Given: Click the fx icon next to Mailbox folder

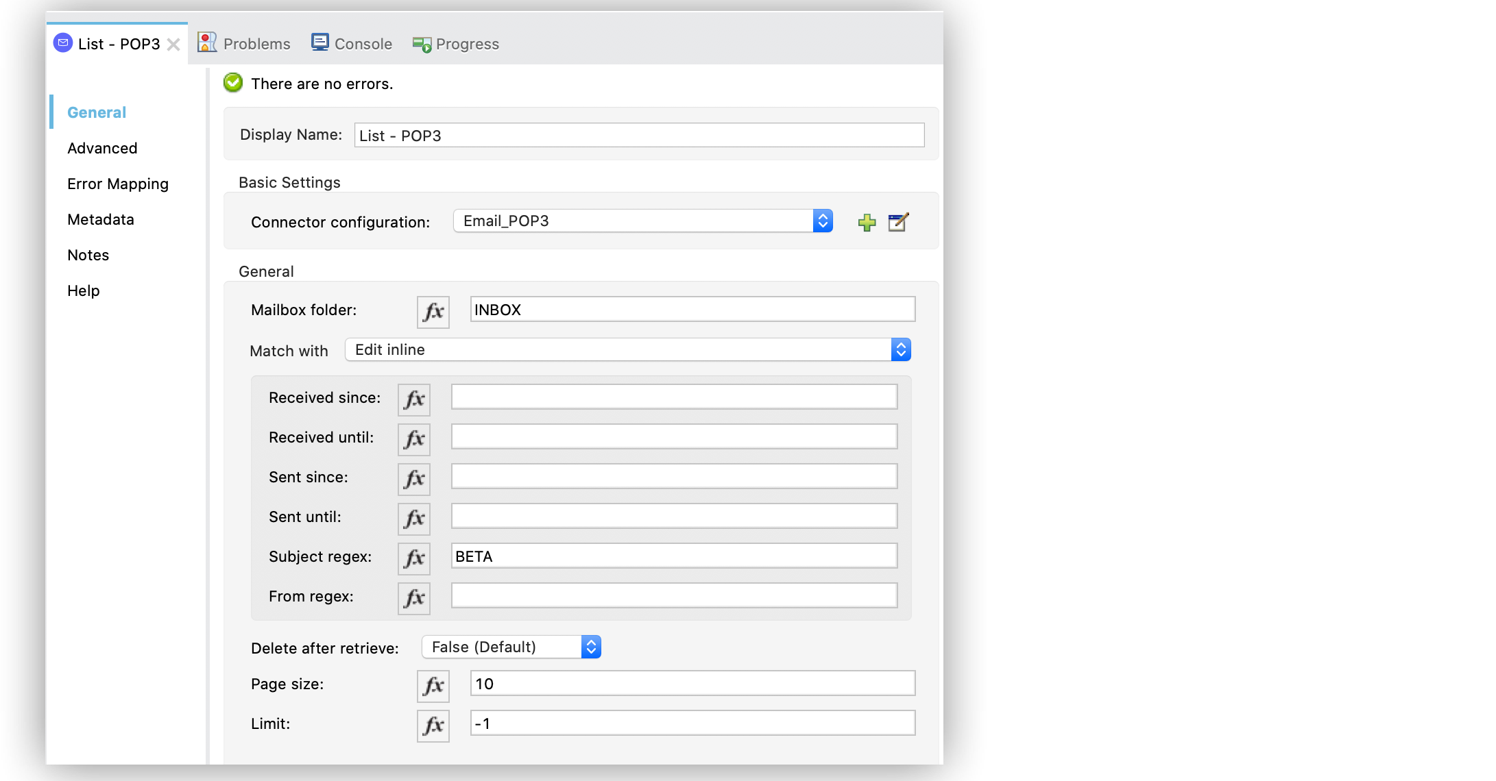Looking at the screenshot, I should coord(433,310).
